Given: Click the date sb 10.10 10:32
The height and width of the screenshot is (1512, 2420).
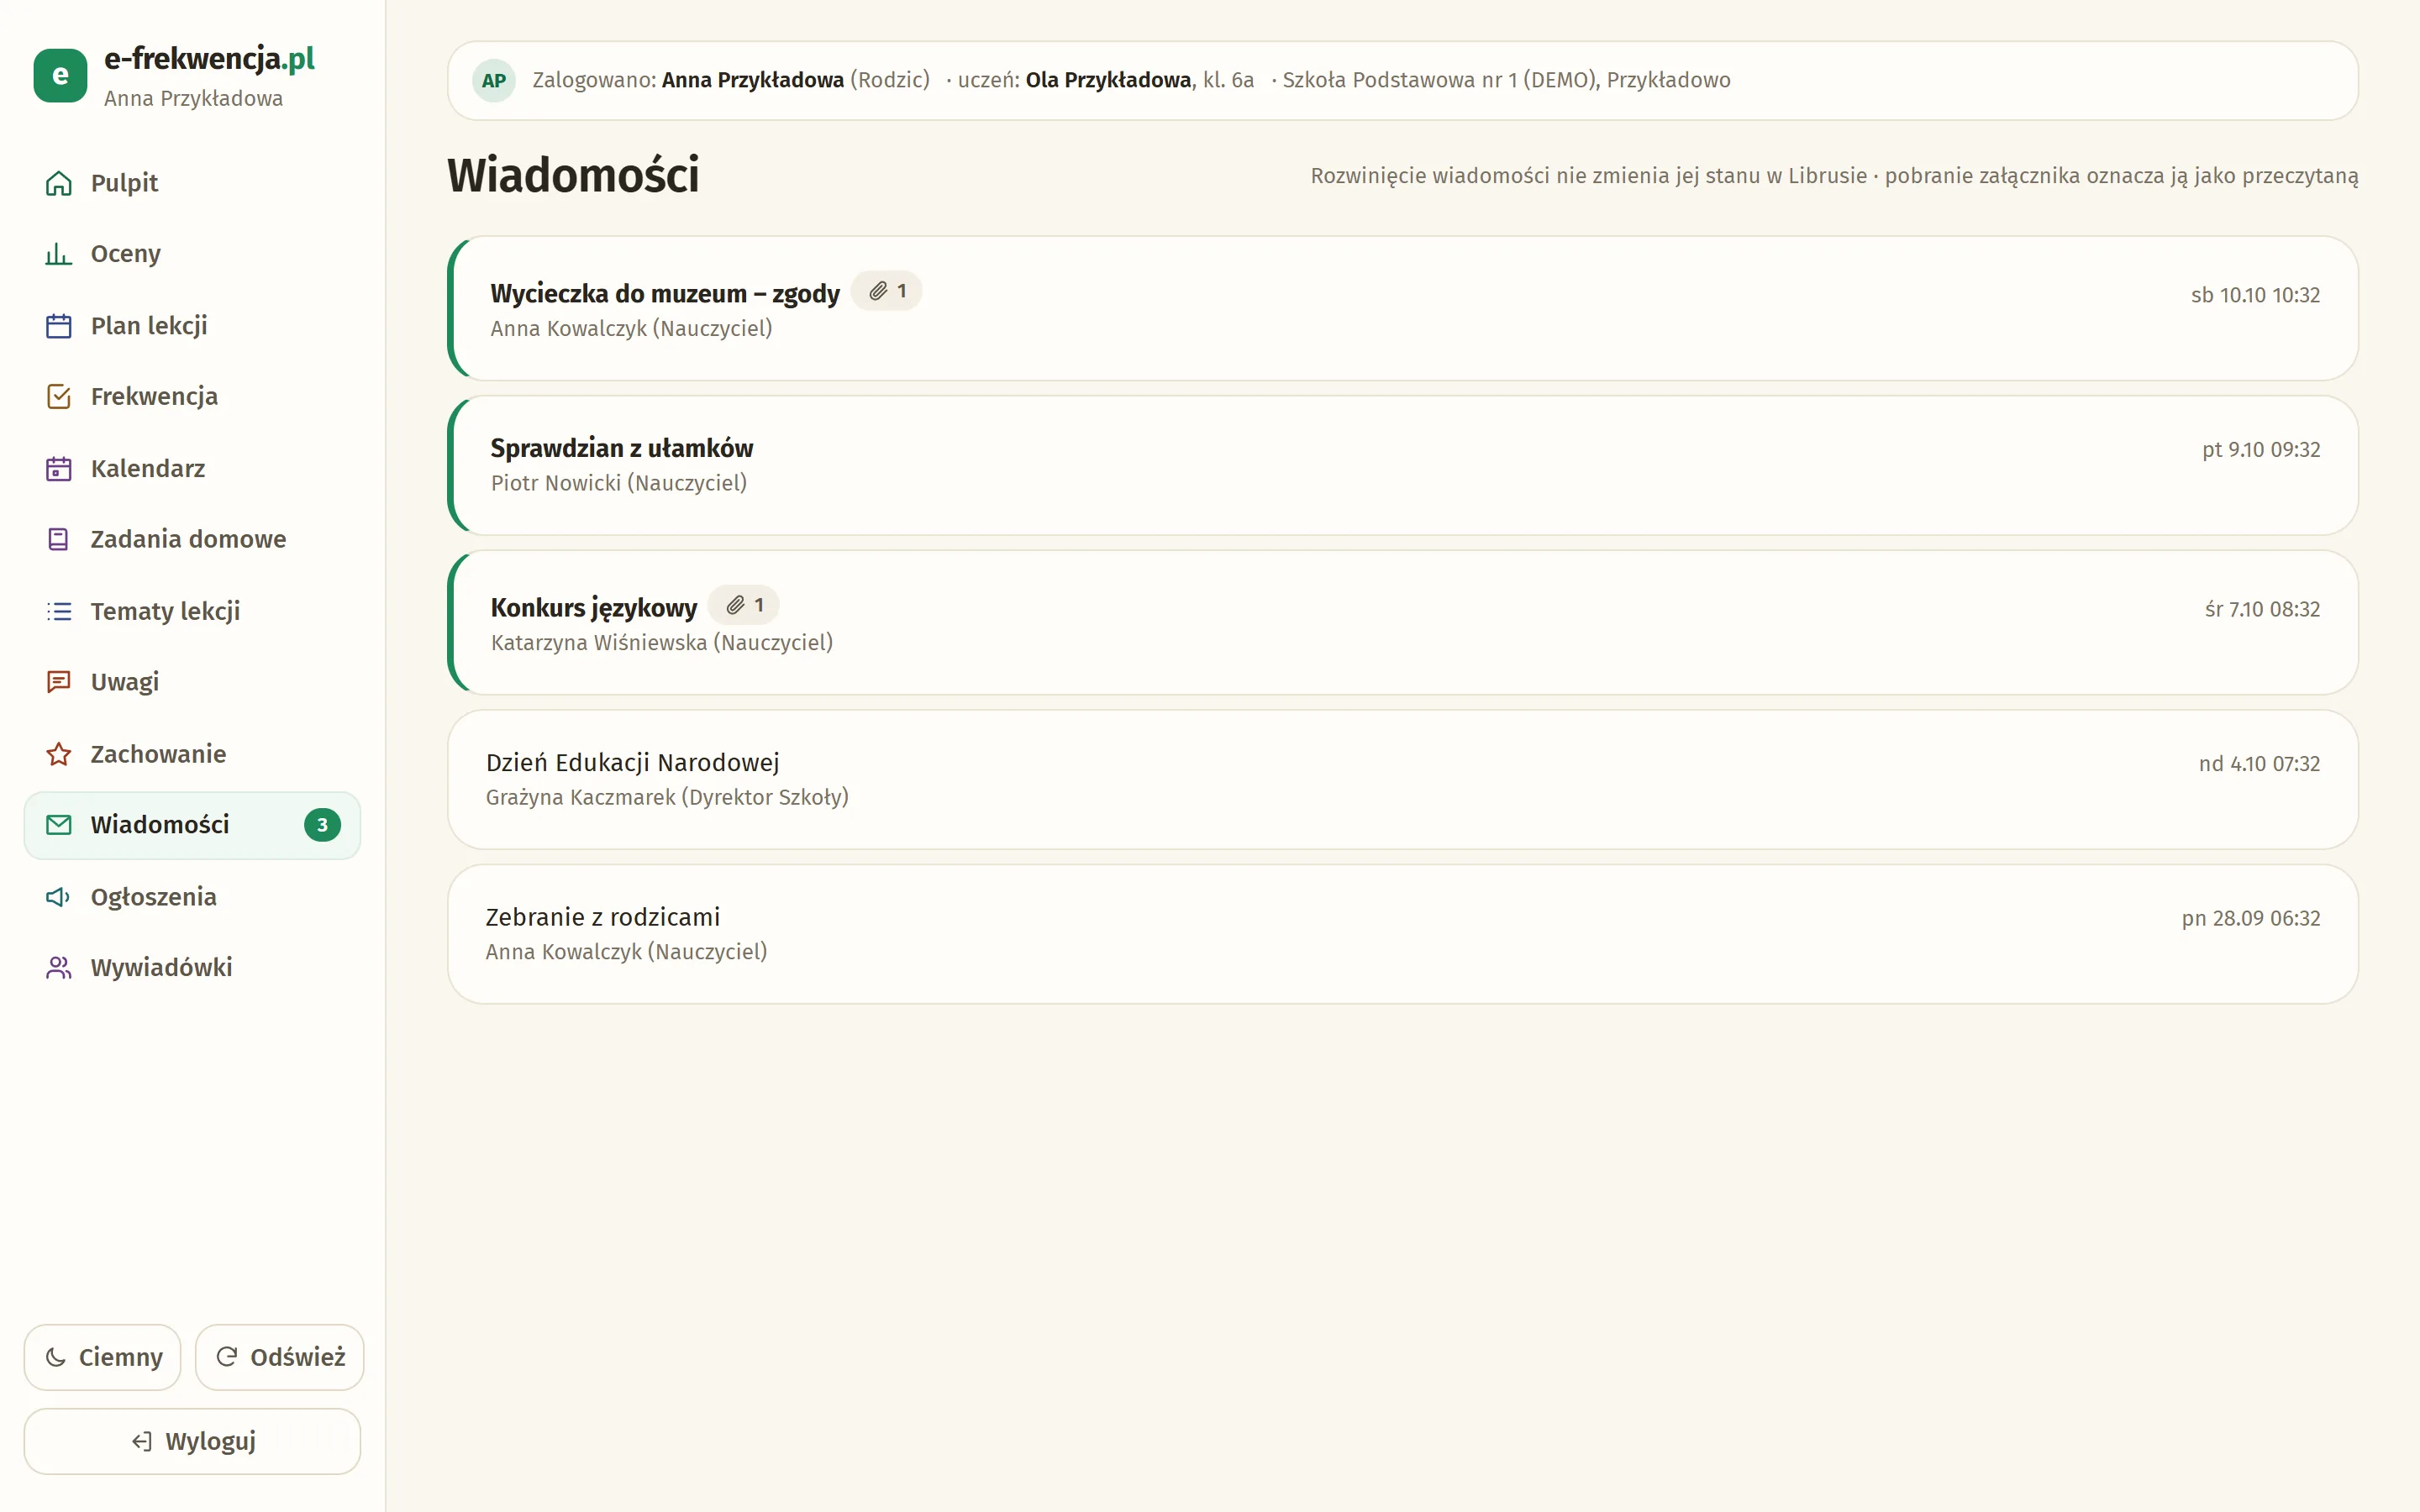Looking at the screenshot, I should tap(2255, 295).
